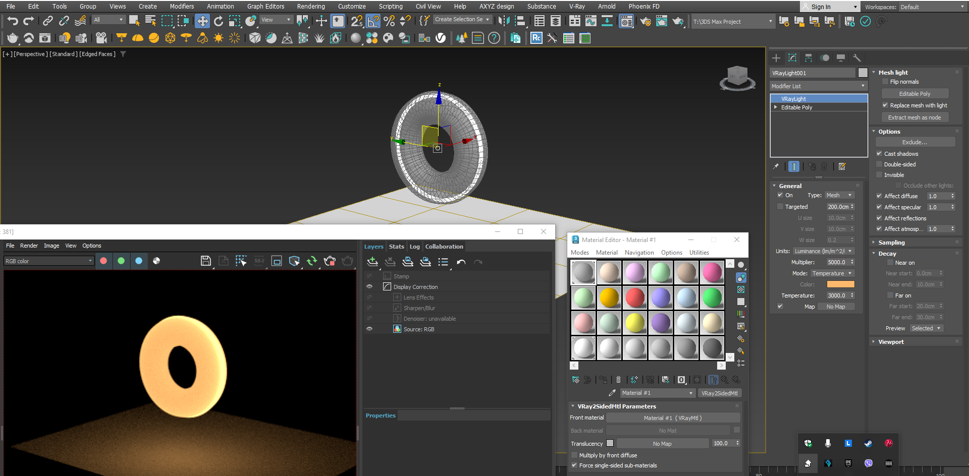The image size is (969, 476).
Task: Click the teapot Render Production icon
Action: [678, 21]
